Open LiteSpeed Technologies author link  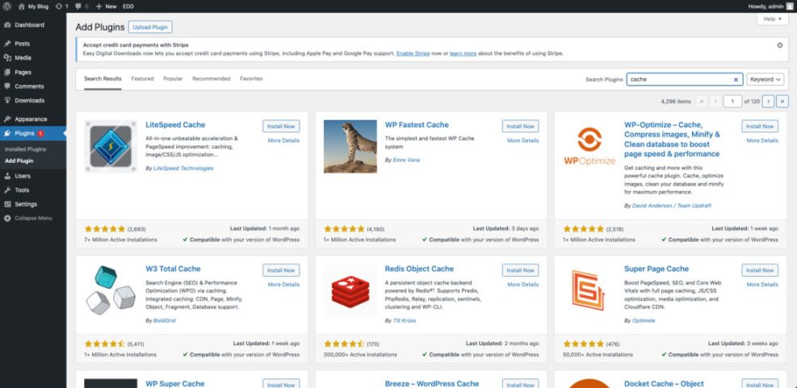tap(183, 168)
